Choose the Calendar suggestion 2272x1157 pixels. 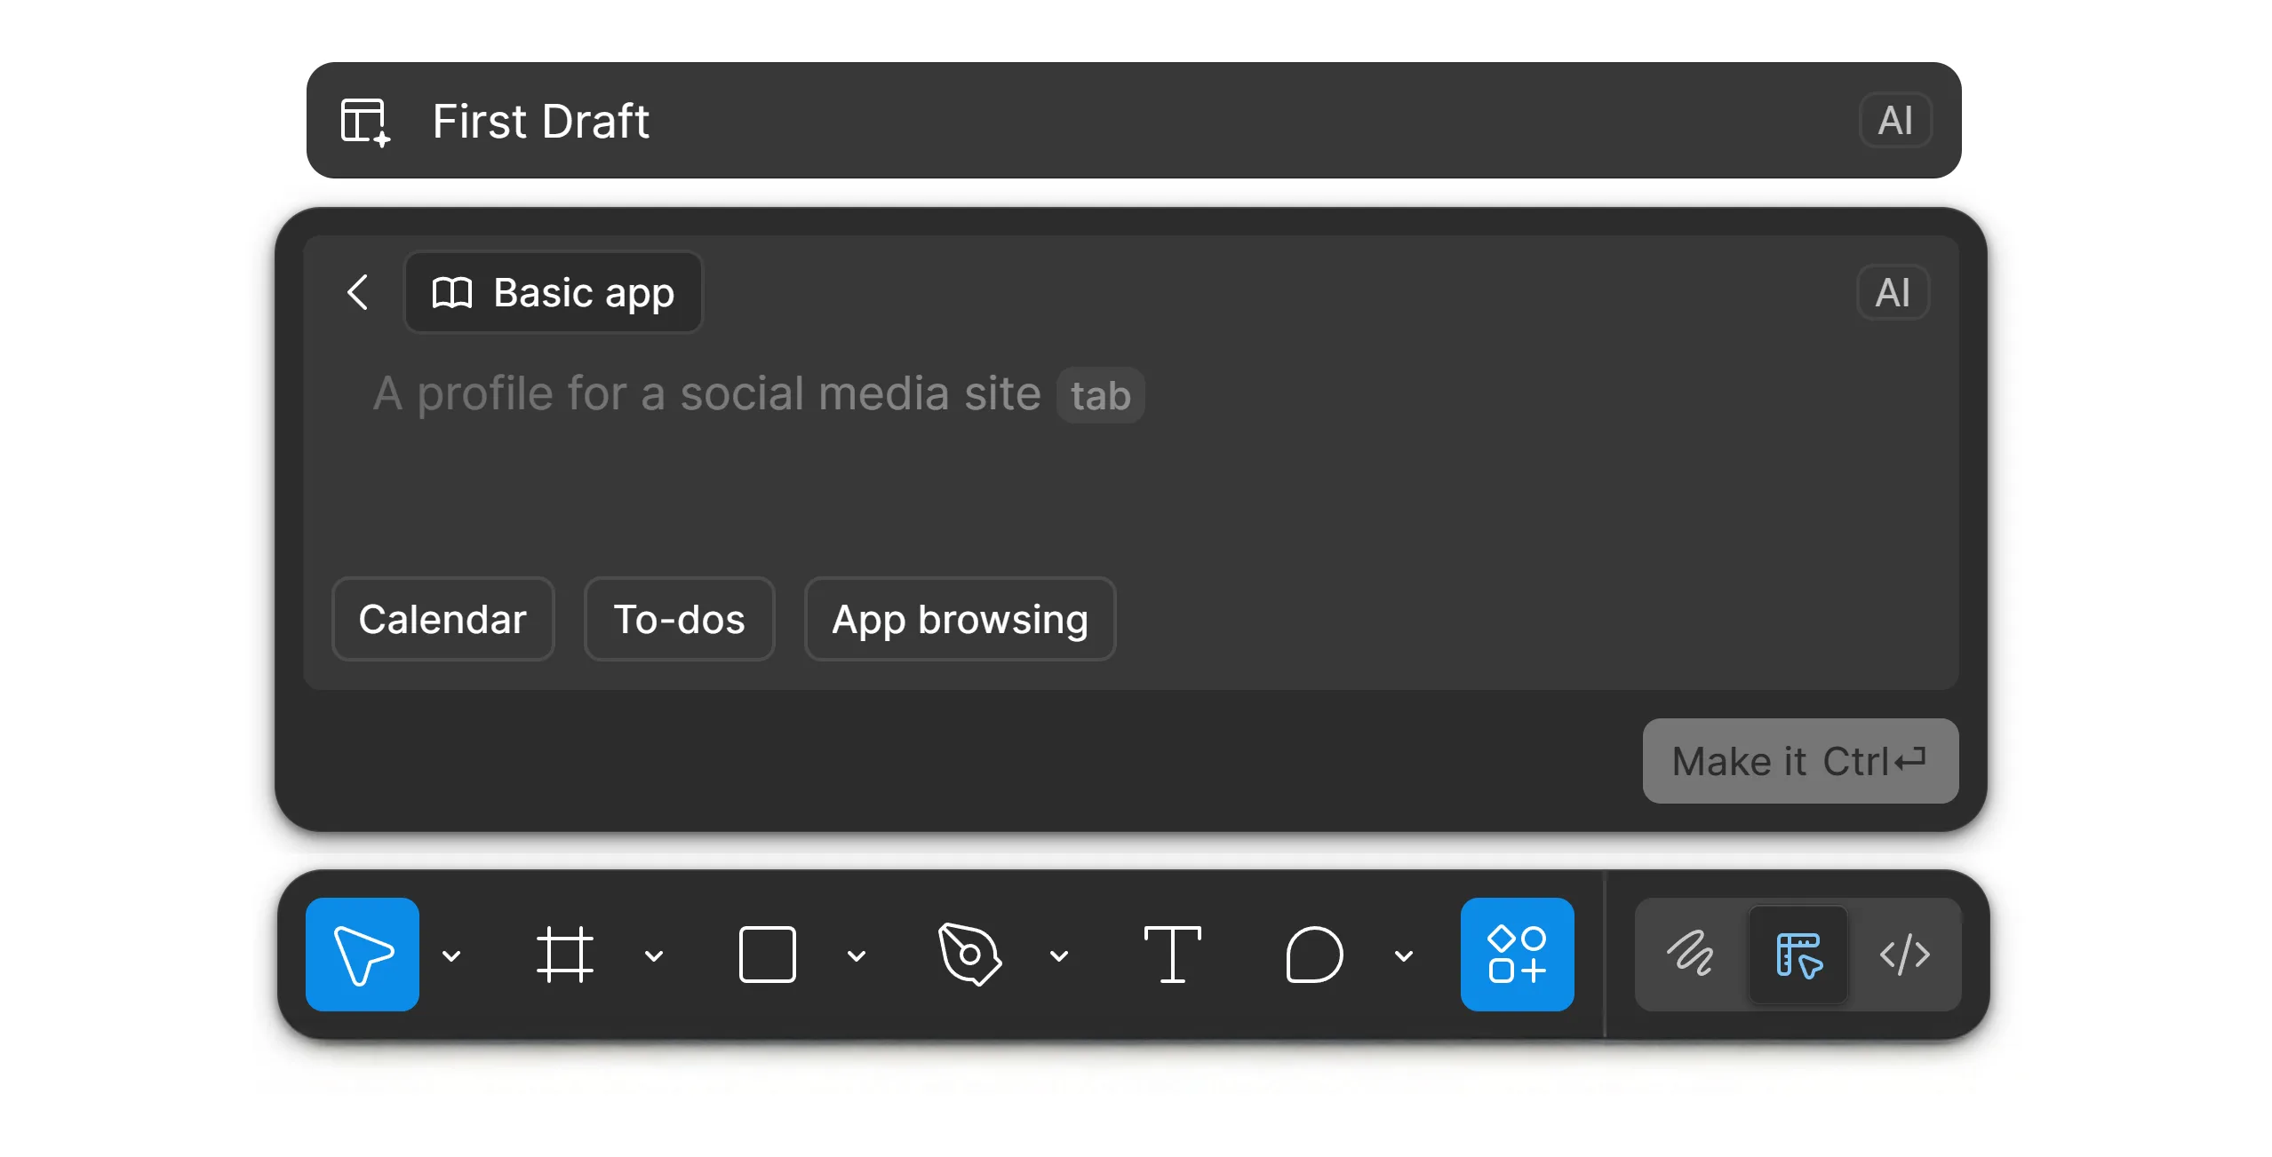pyautogui.click(x=442, y=619)
